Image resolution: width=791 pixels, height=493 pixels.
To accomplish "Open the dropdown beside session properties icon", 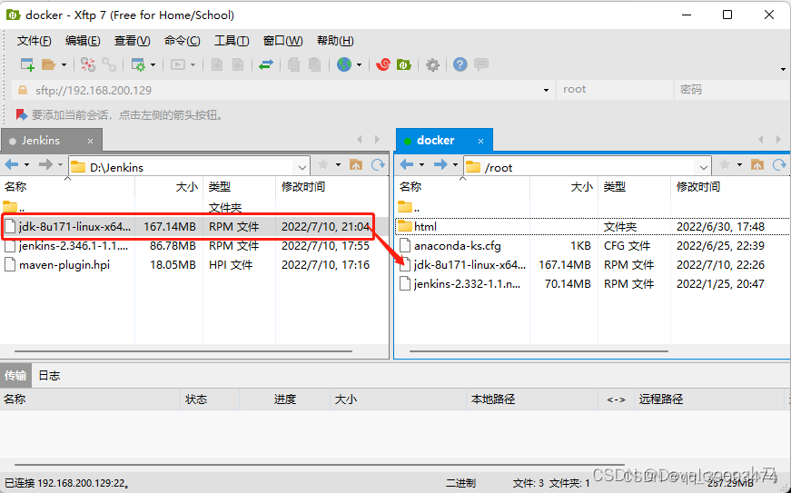I will point(153,64).
